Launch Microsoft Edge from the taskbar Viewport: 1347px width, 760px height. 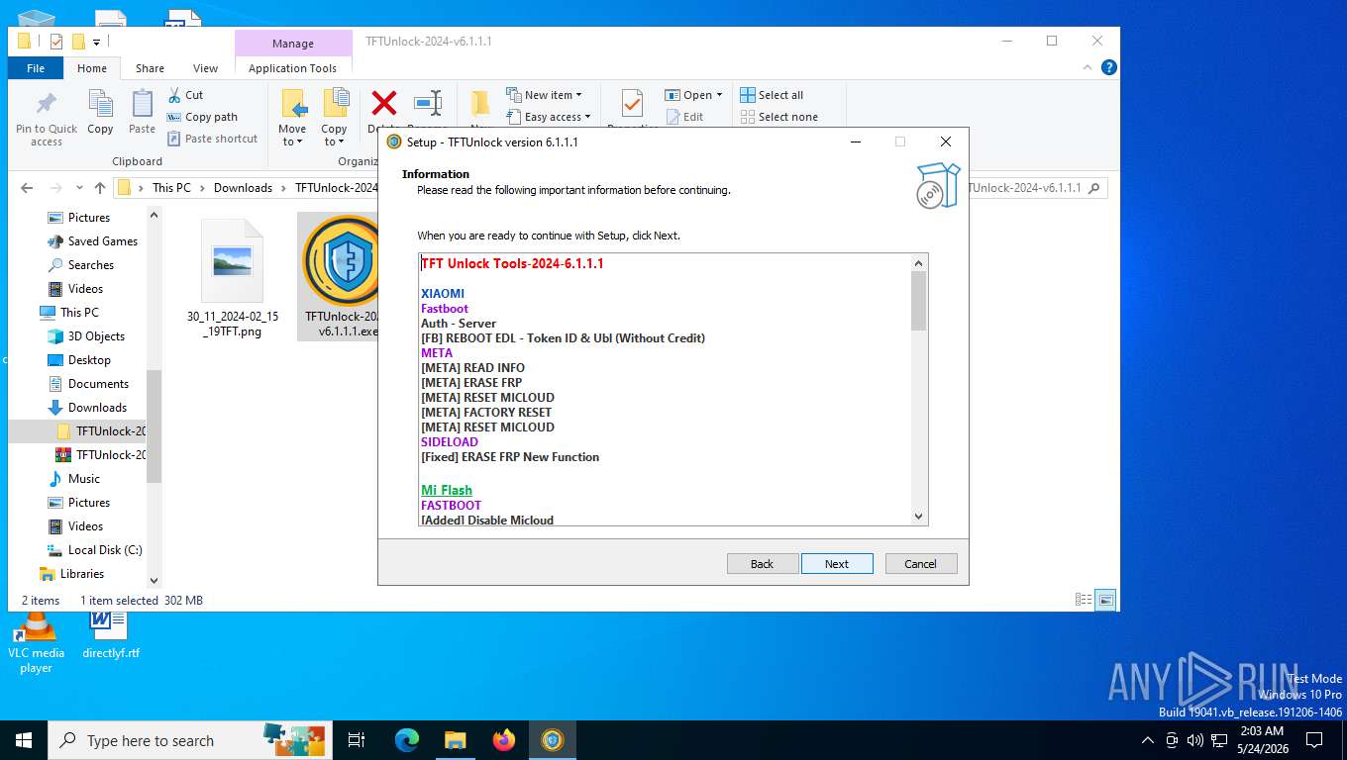pyautogui.click(x=407, y=740)
